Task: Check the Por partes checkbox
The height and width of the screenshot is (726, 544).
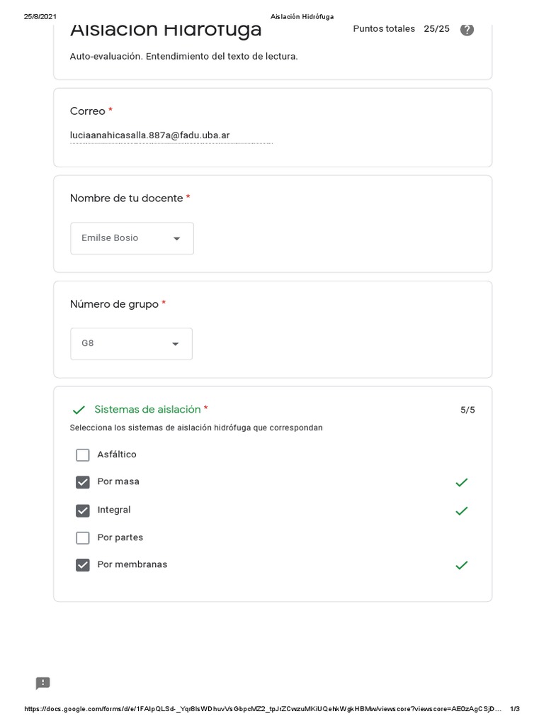Action: click(83, 538)
